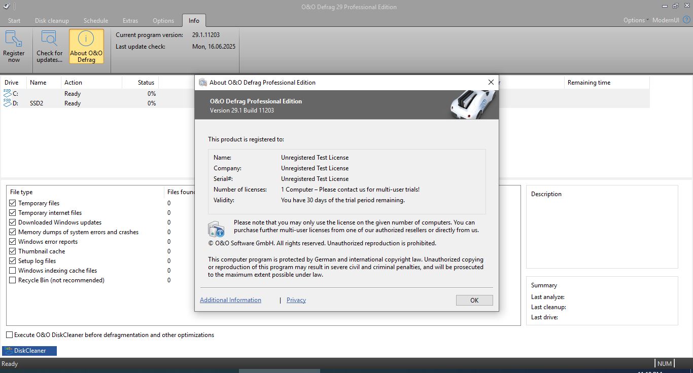Uncheck Temporary files checkbox
The image size is (693, 373).
(x=13, y=203)
